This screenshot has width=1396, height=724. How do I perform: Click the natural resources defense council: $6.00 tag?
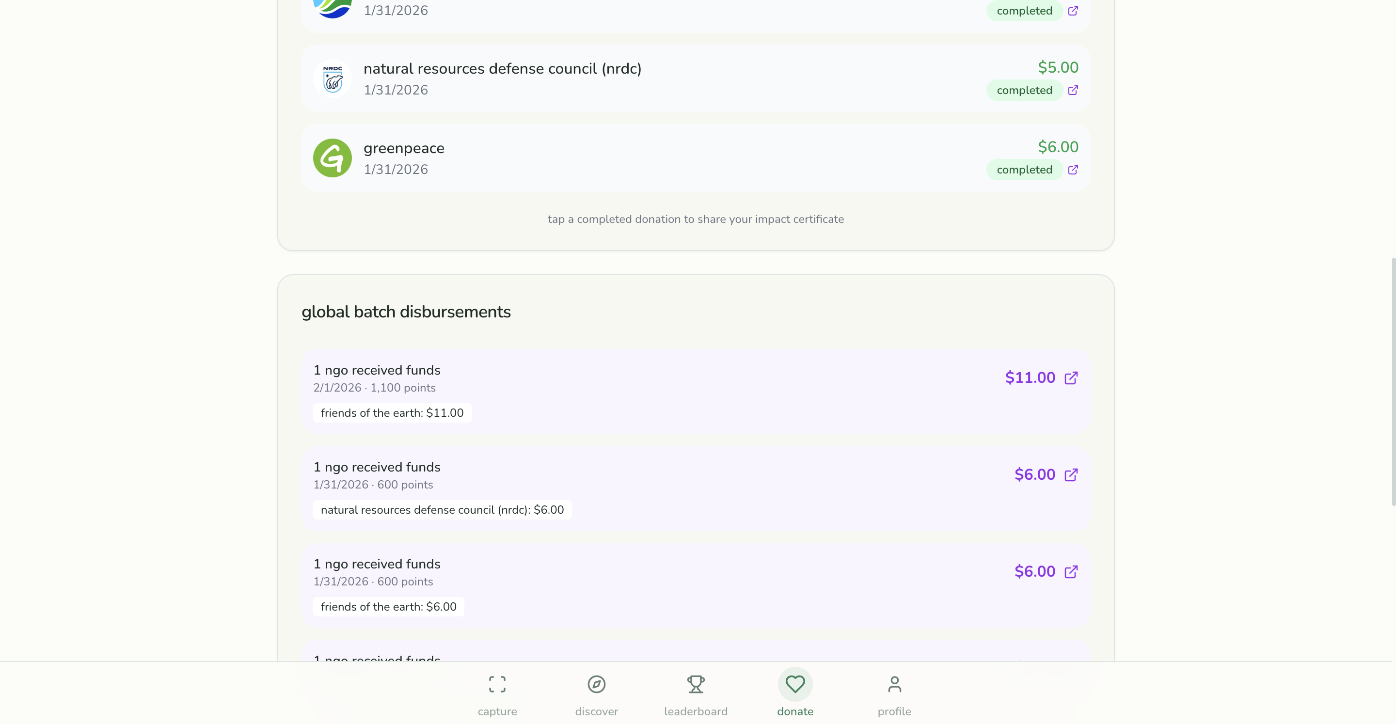(x=442, y=510)
